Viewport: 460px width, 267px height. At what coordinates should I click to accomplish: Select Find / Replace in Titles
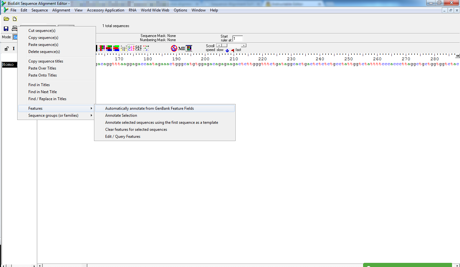click(x=56, y=99)
